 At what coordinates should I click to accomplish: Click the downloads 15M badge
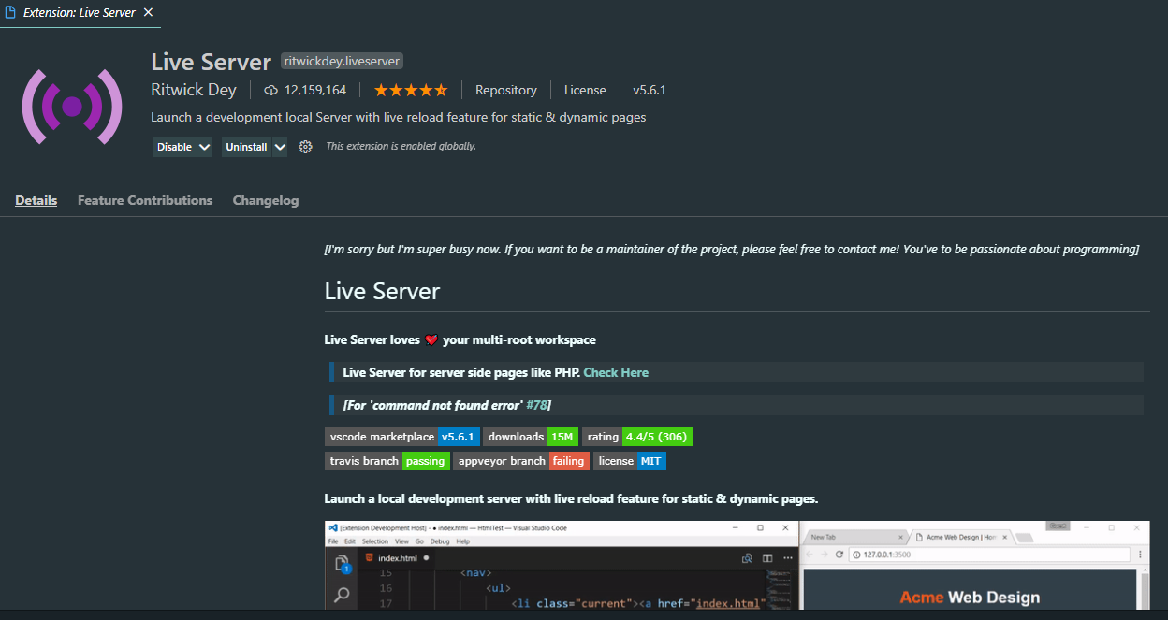point(531,437)
